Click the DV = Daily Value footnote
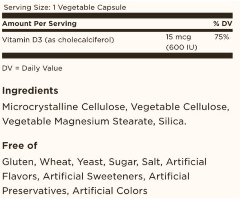This screenshot has width=241, height=200. 32,68
